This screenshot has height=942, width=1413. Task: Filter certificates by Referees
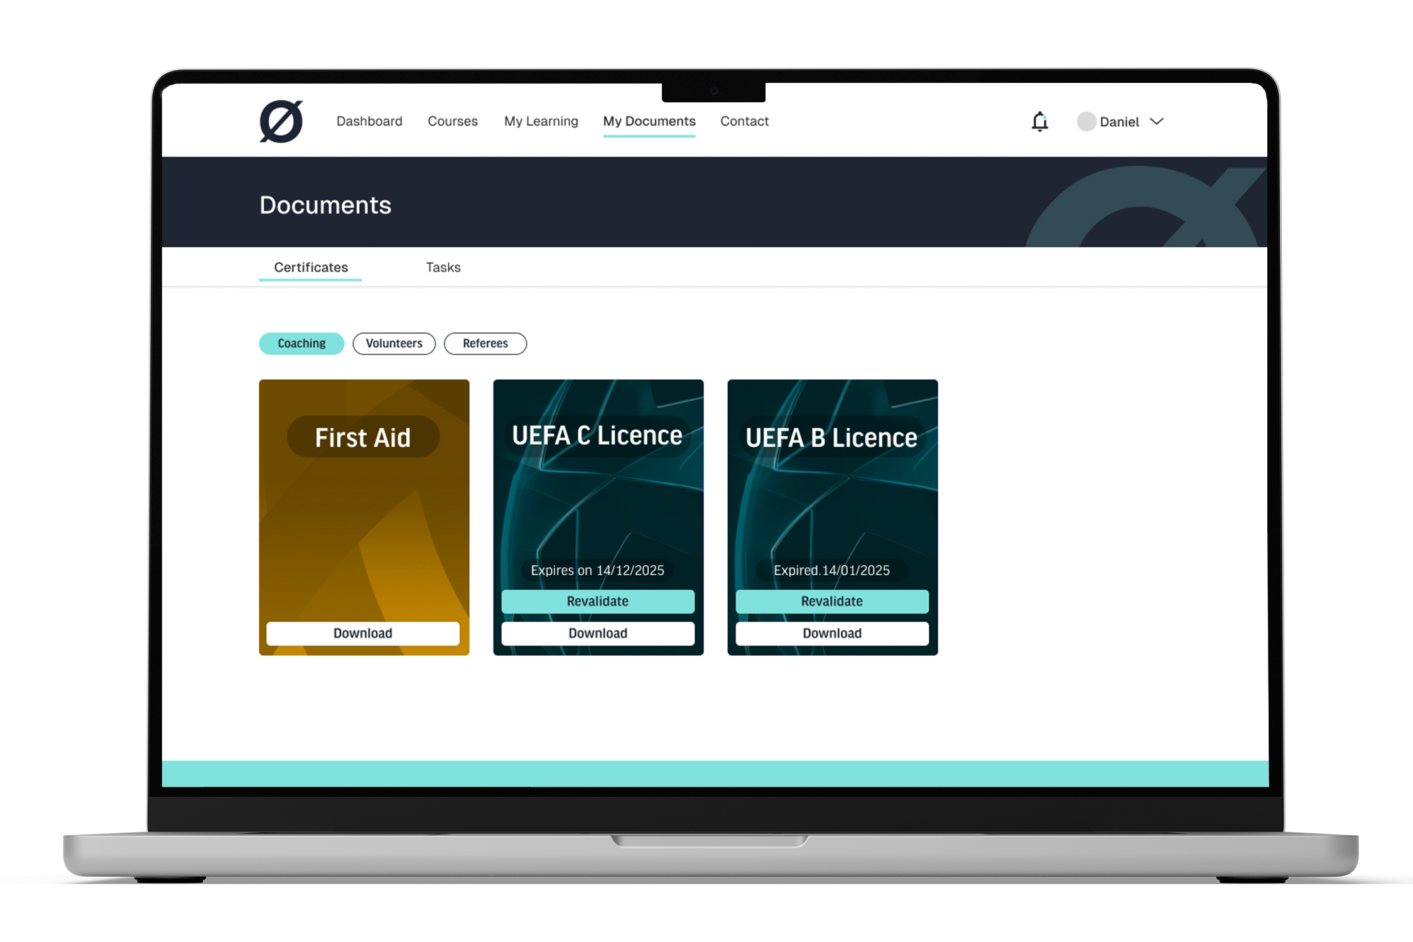[485, 344]
